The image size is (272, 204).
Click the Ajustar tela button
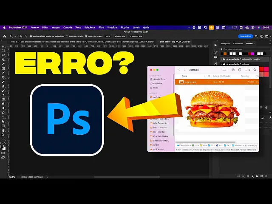coord(120,36)
